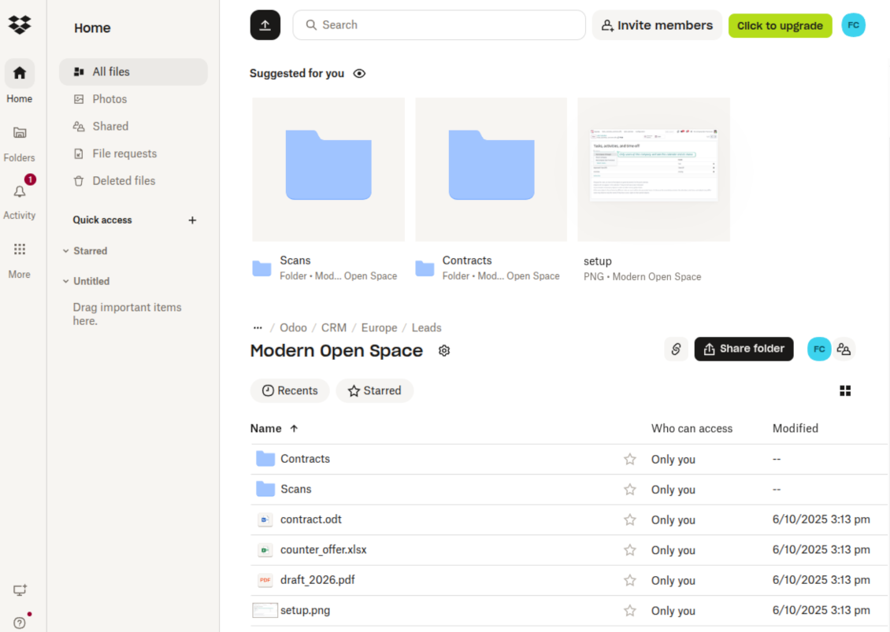Image resolution: width=890 pixels, height=632 pixels.
Task: Click the Dropbox logo icon
Action: tap(20, 25)
